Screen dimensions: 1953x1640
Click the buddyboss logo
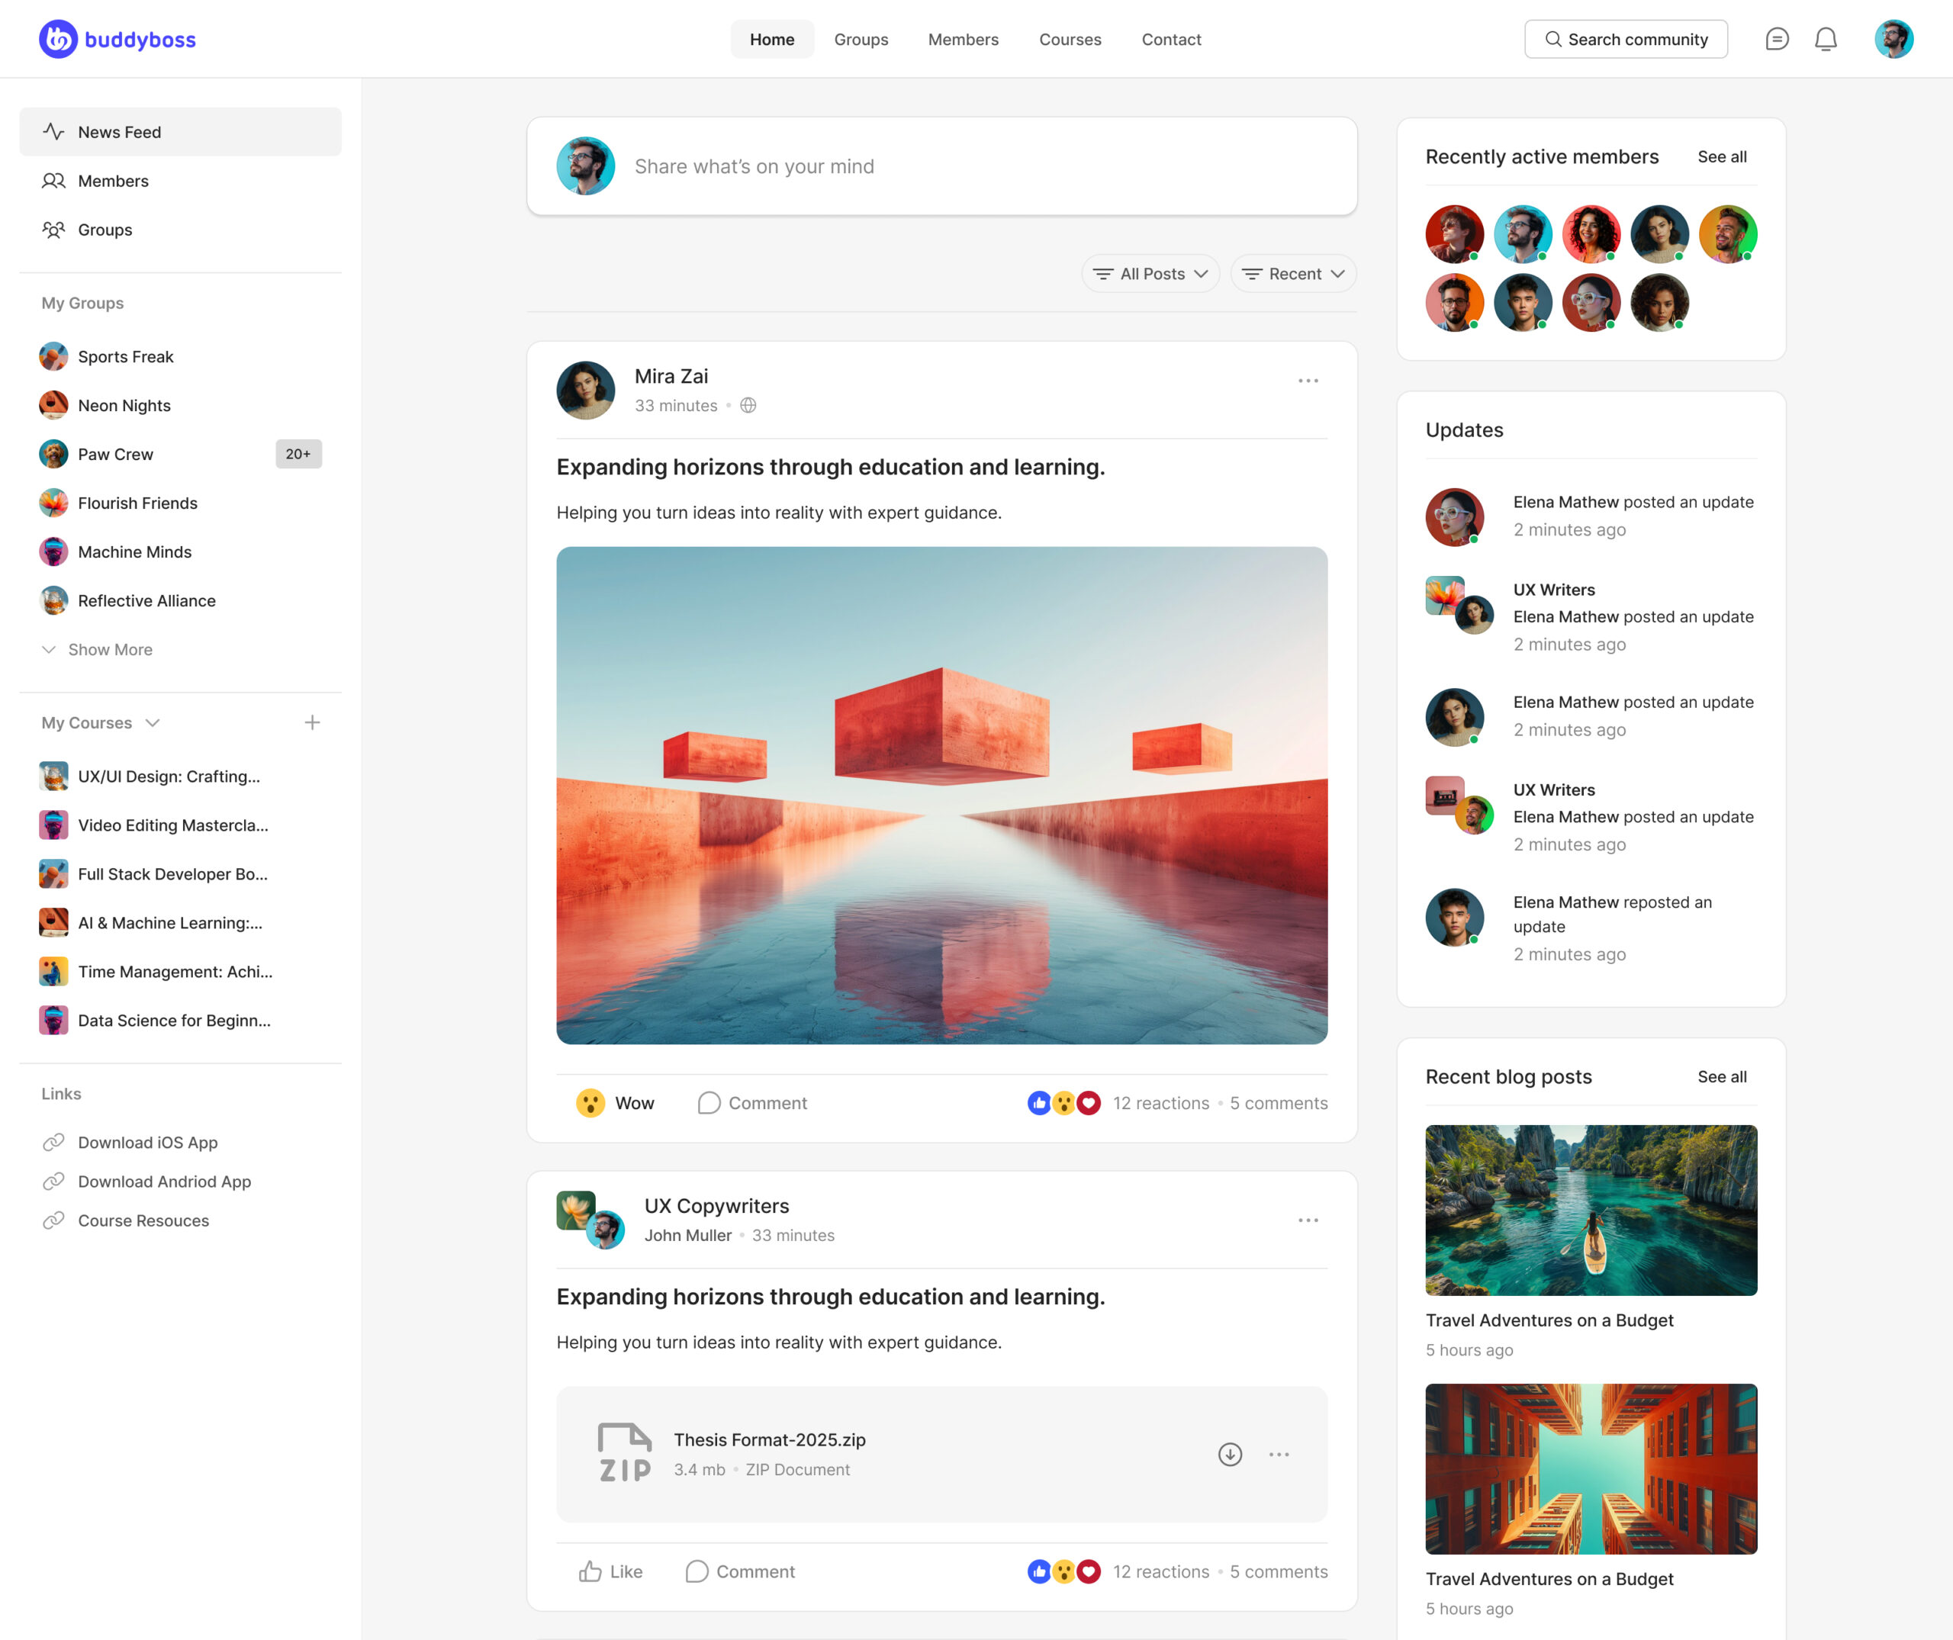[117, 39]
